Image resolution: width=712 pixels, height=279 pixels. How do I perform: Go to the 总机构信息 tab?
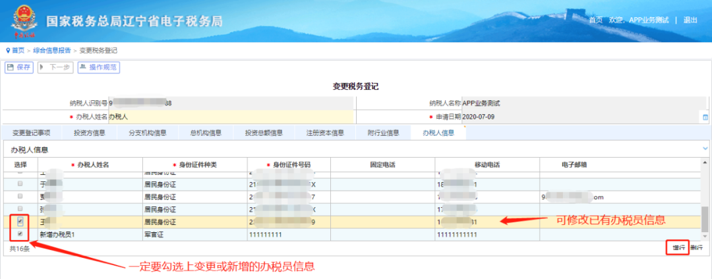coord(206,133)
